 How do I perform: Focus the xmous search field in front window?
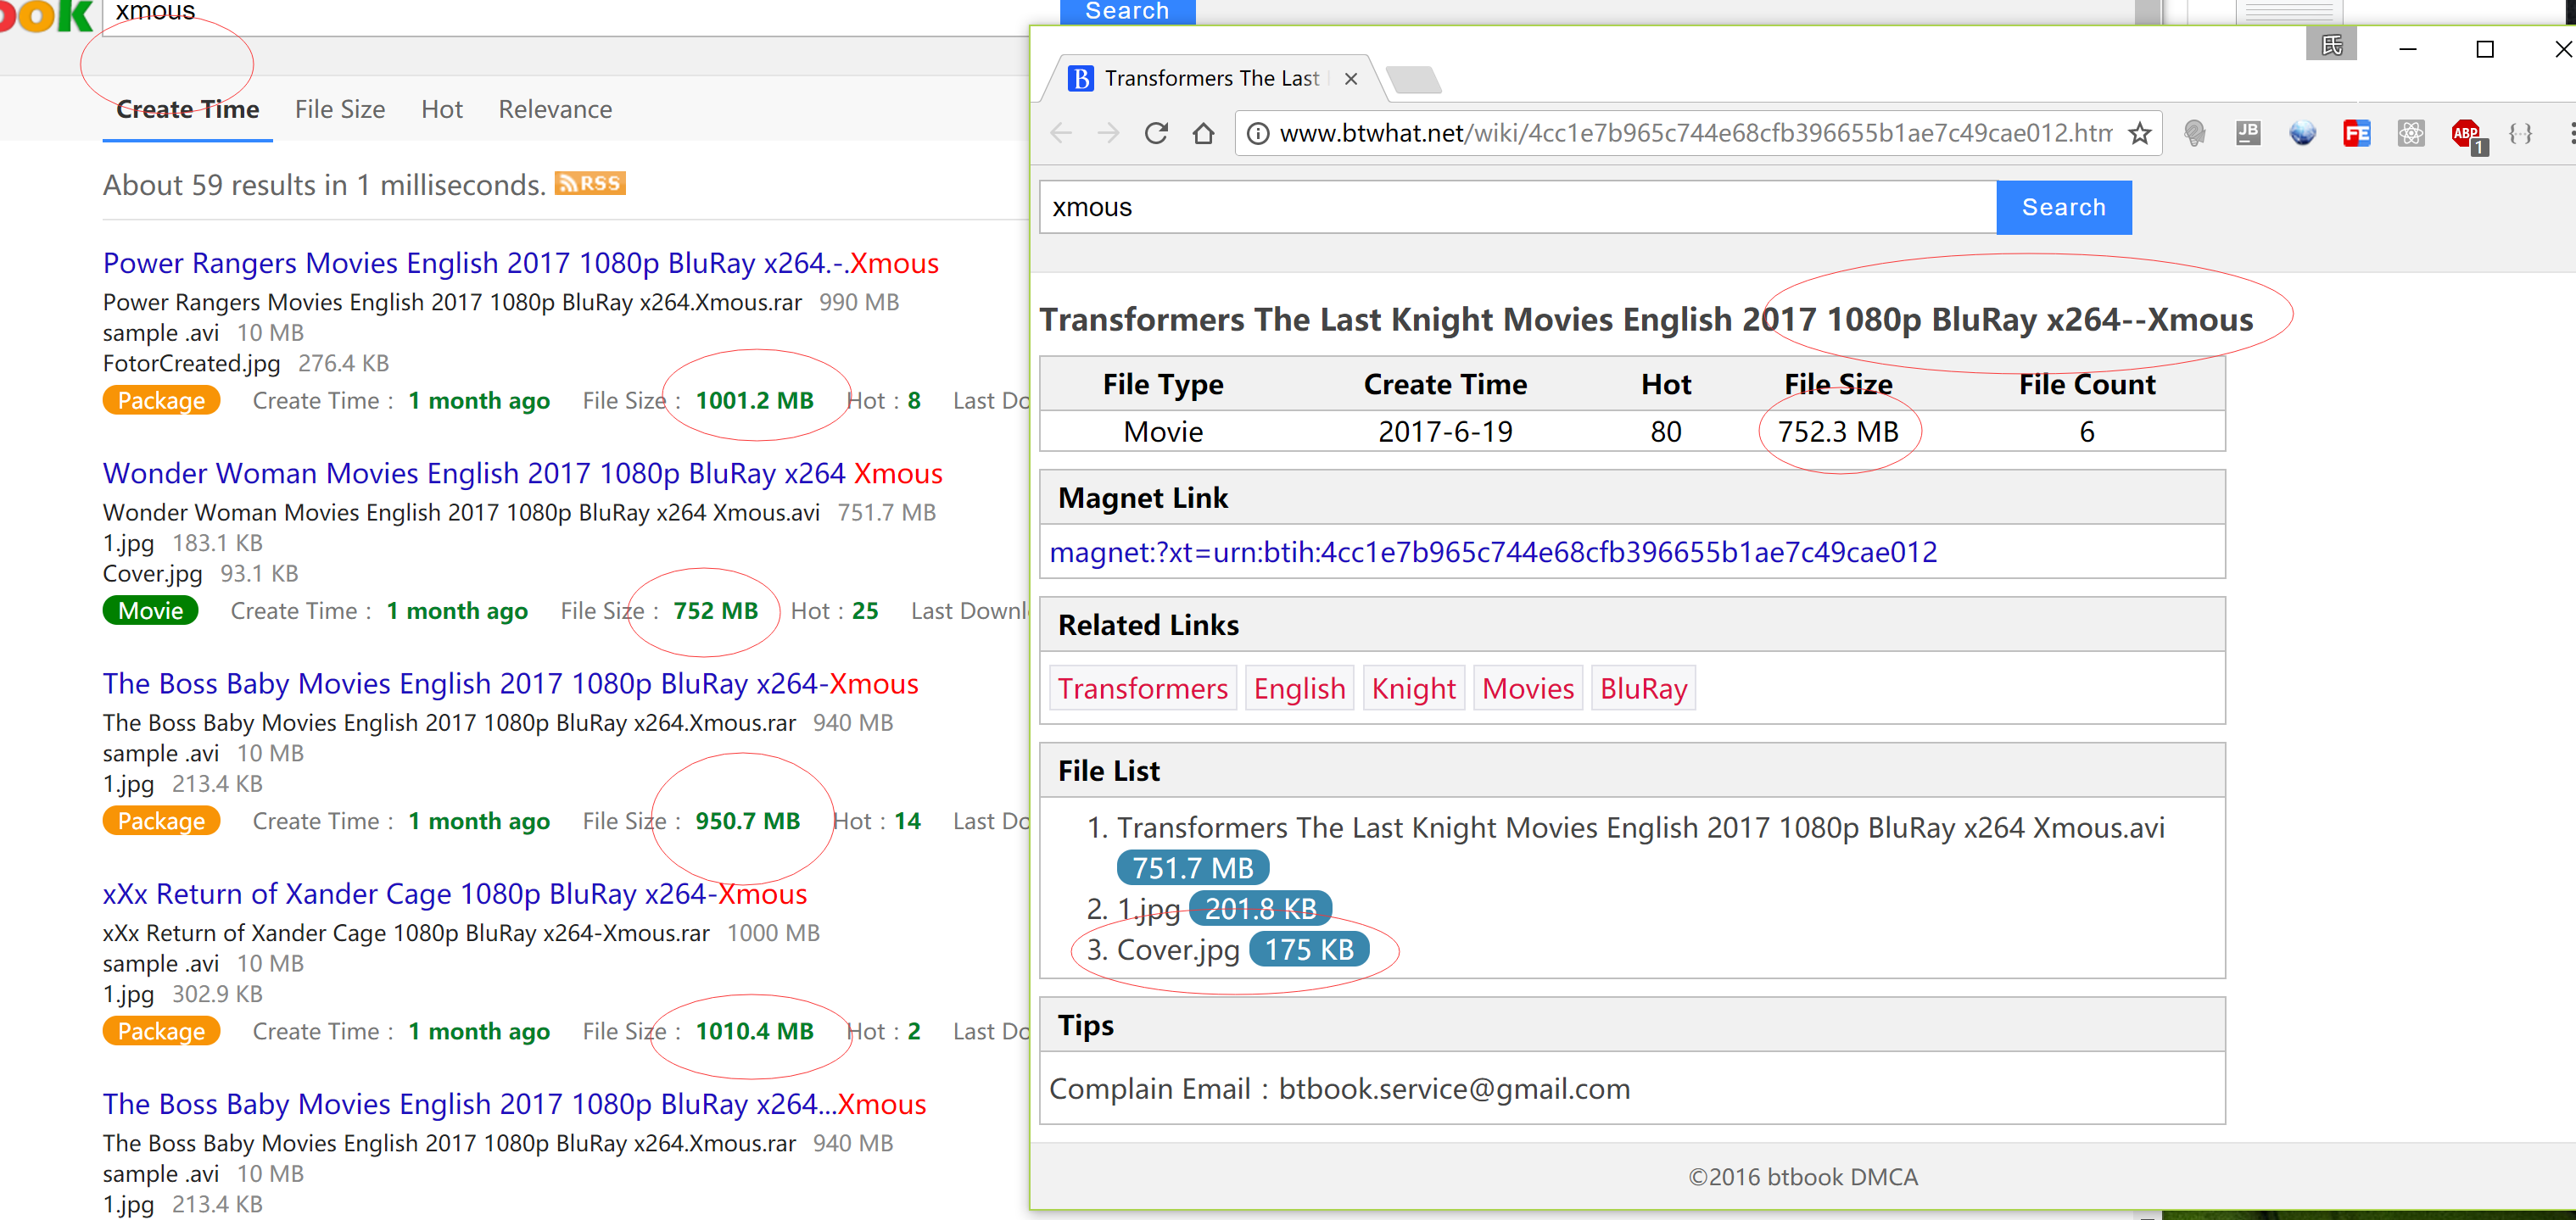pos(1518,207)
